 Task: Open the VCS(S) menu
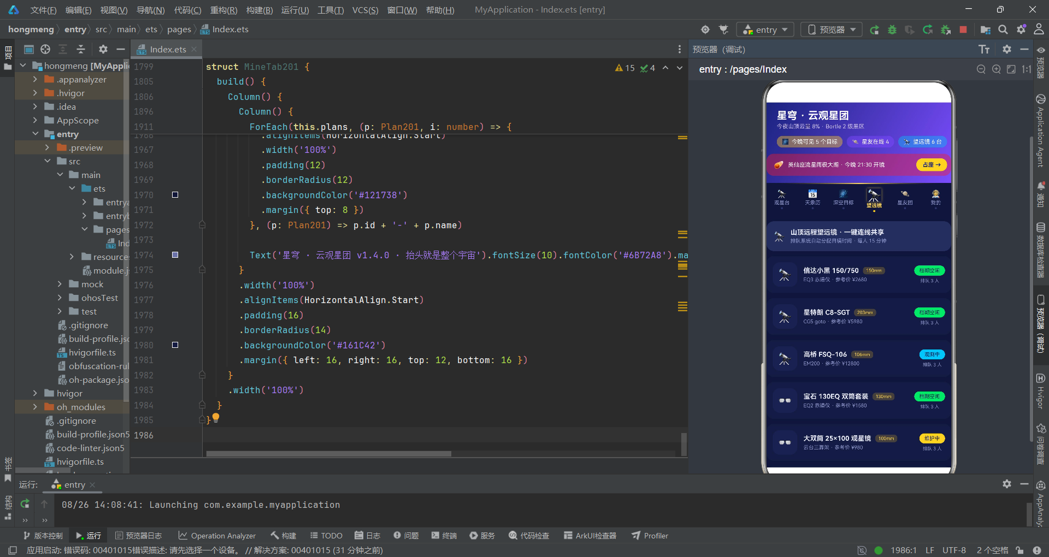click(365, 10)
